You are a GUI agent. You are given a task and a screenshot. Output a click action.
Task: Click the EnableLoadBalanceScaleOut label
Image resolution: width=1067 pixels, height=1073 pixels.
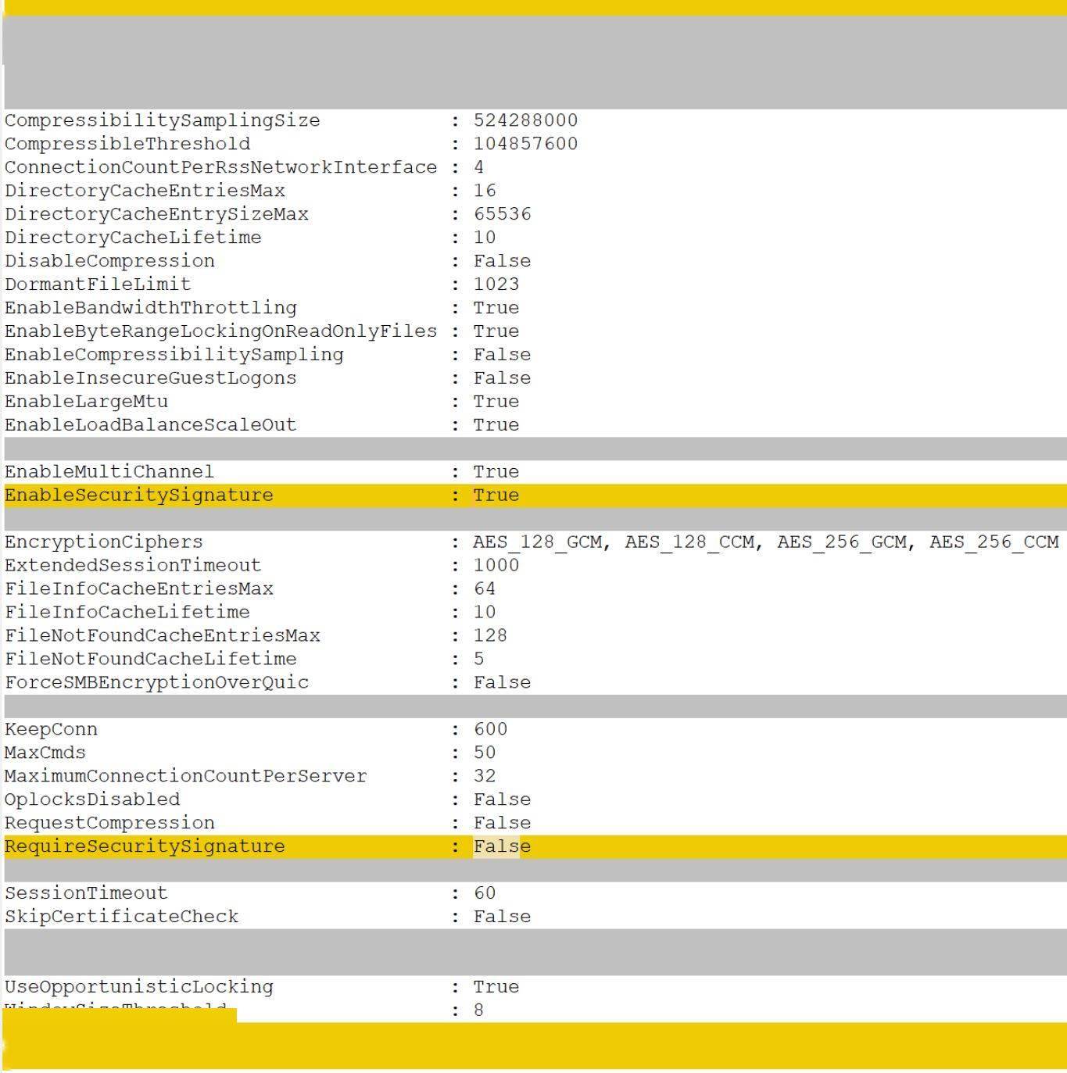(x=150, y=425)
